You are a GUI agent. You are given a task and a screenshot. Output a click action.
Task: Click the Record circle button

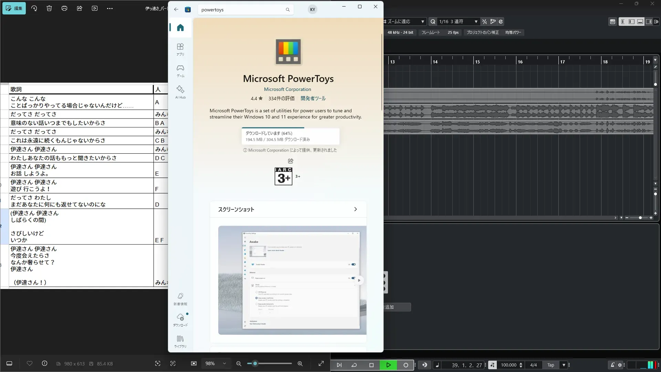[x=406, y=365]
